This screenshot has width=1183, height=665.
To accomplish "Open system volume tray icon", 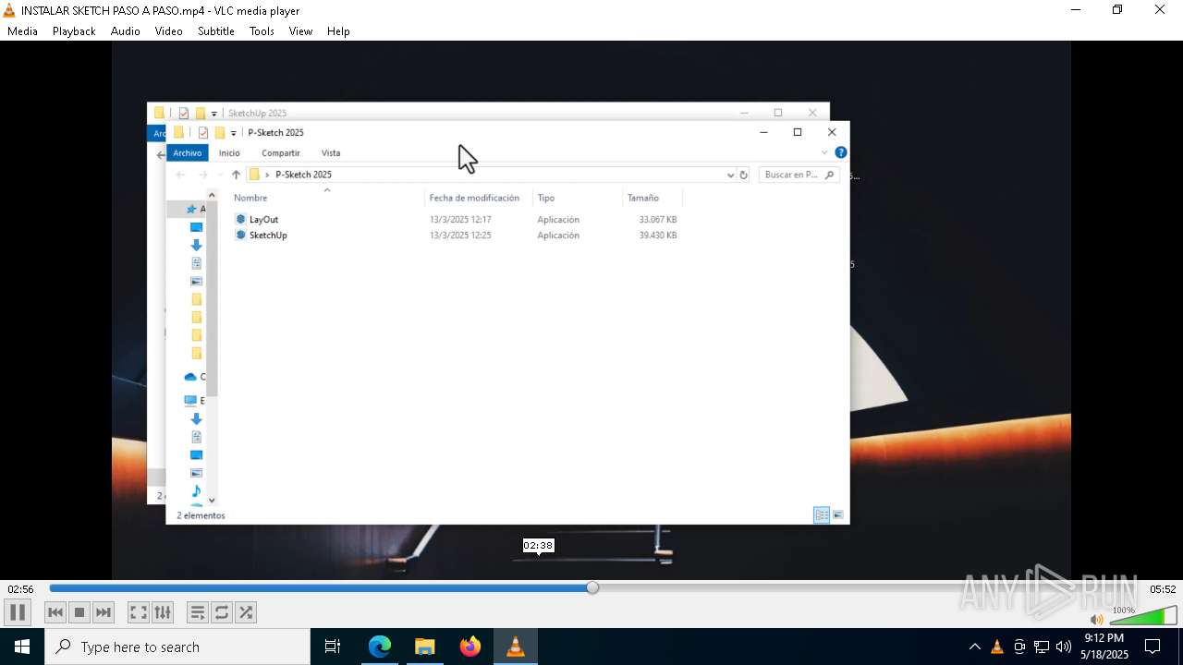I will 1064,647.
